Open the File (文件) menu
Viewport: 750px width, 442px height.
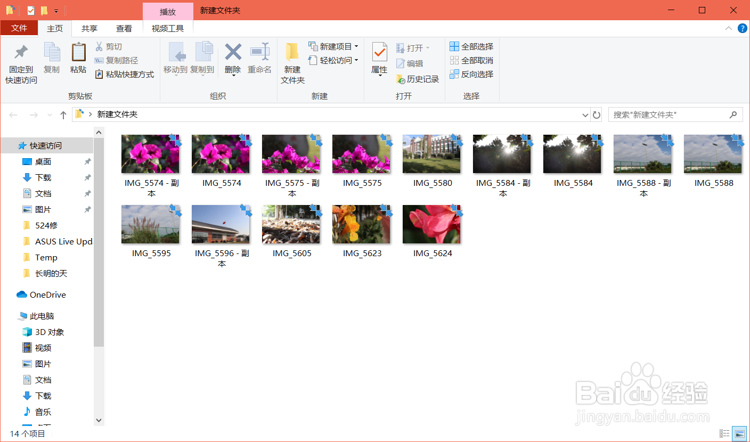point(19,28)
